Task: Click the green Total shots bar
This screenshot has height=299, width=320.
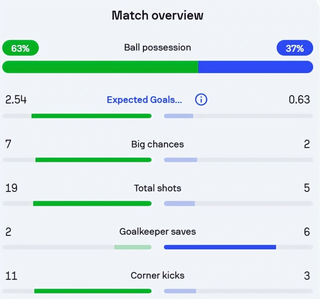Action: pyautogui.click(x=92, y=203)
